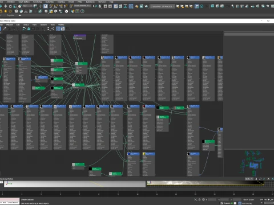
Task: Click the sun light icon in second toolbar row
Action: click(x=6, y=11)
